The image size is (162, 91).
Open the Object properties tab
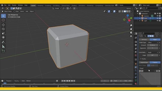point(136,64)
